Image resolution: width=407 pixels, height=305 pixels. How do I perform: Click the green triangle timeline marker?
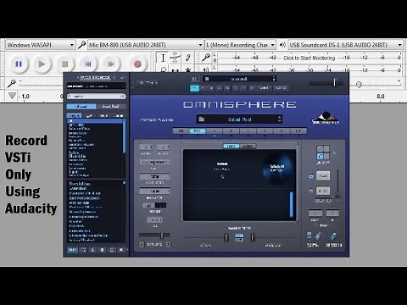pyautogui.click(x=12, y=96)
